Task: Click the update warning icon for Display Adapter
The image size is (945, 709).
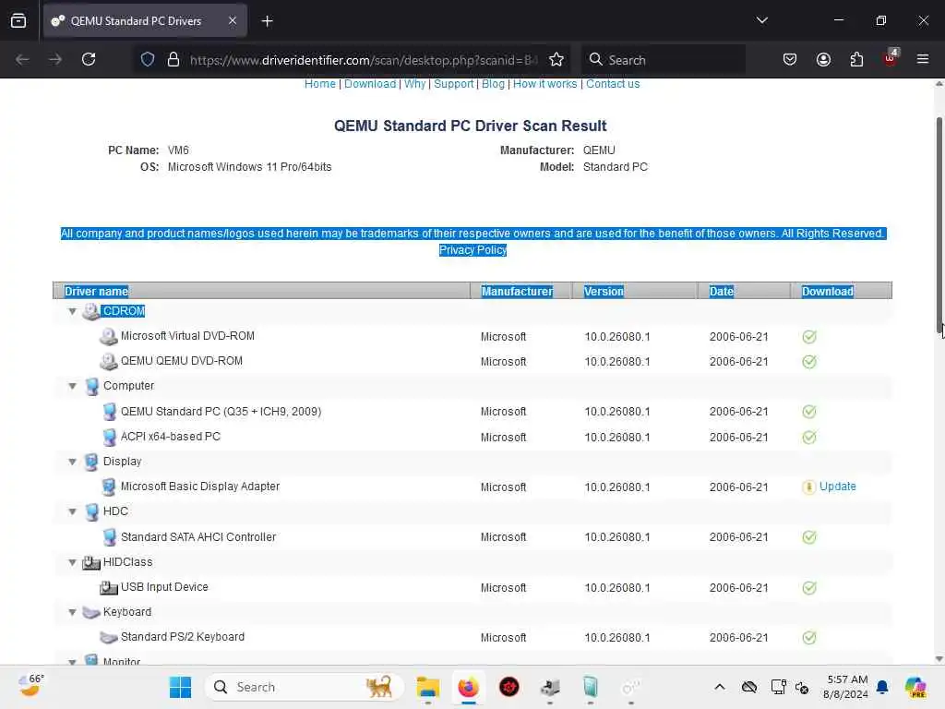Action: point(808,487)
